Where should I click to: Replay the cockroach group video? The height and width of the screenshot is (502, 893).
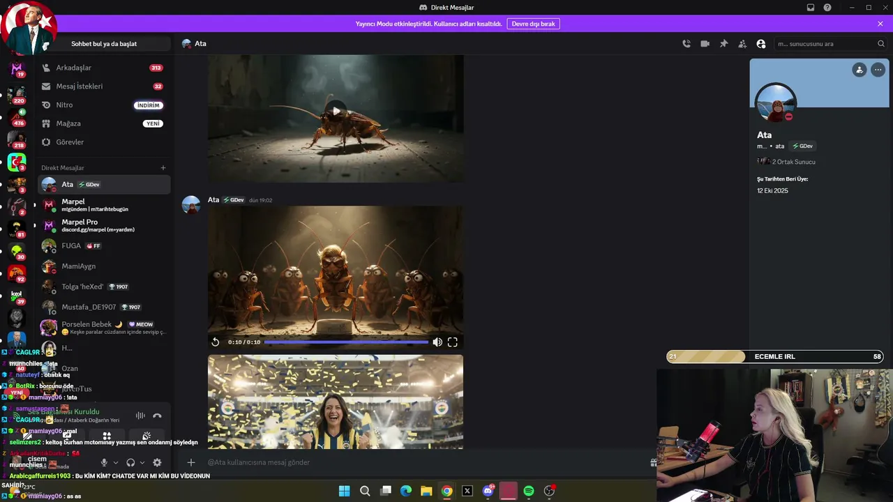tap(216, 342)
